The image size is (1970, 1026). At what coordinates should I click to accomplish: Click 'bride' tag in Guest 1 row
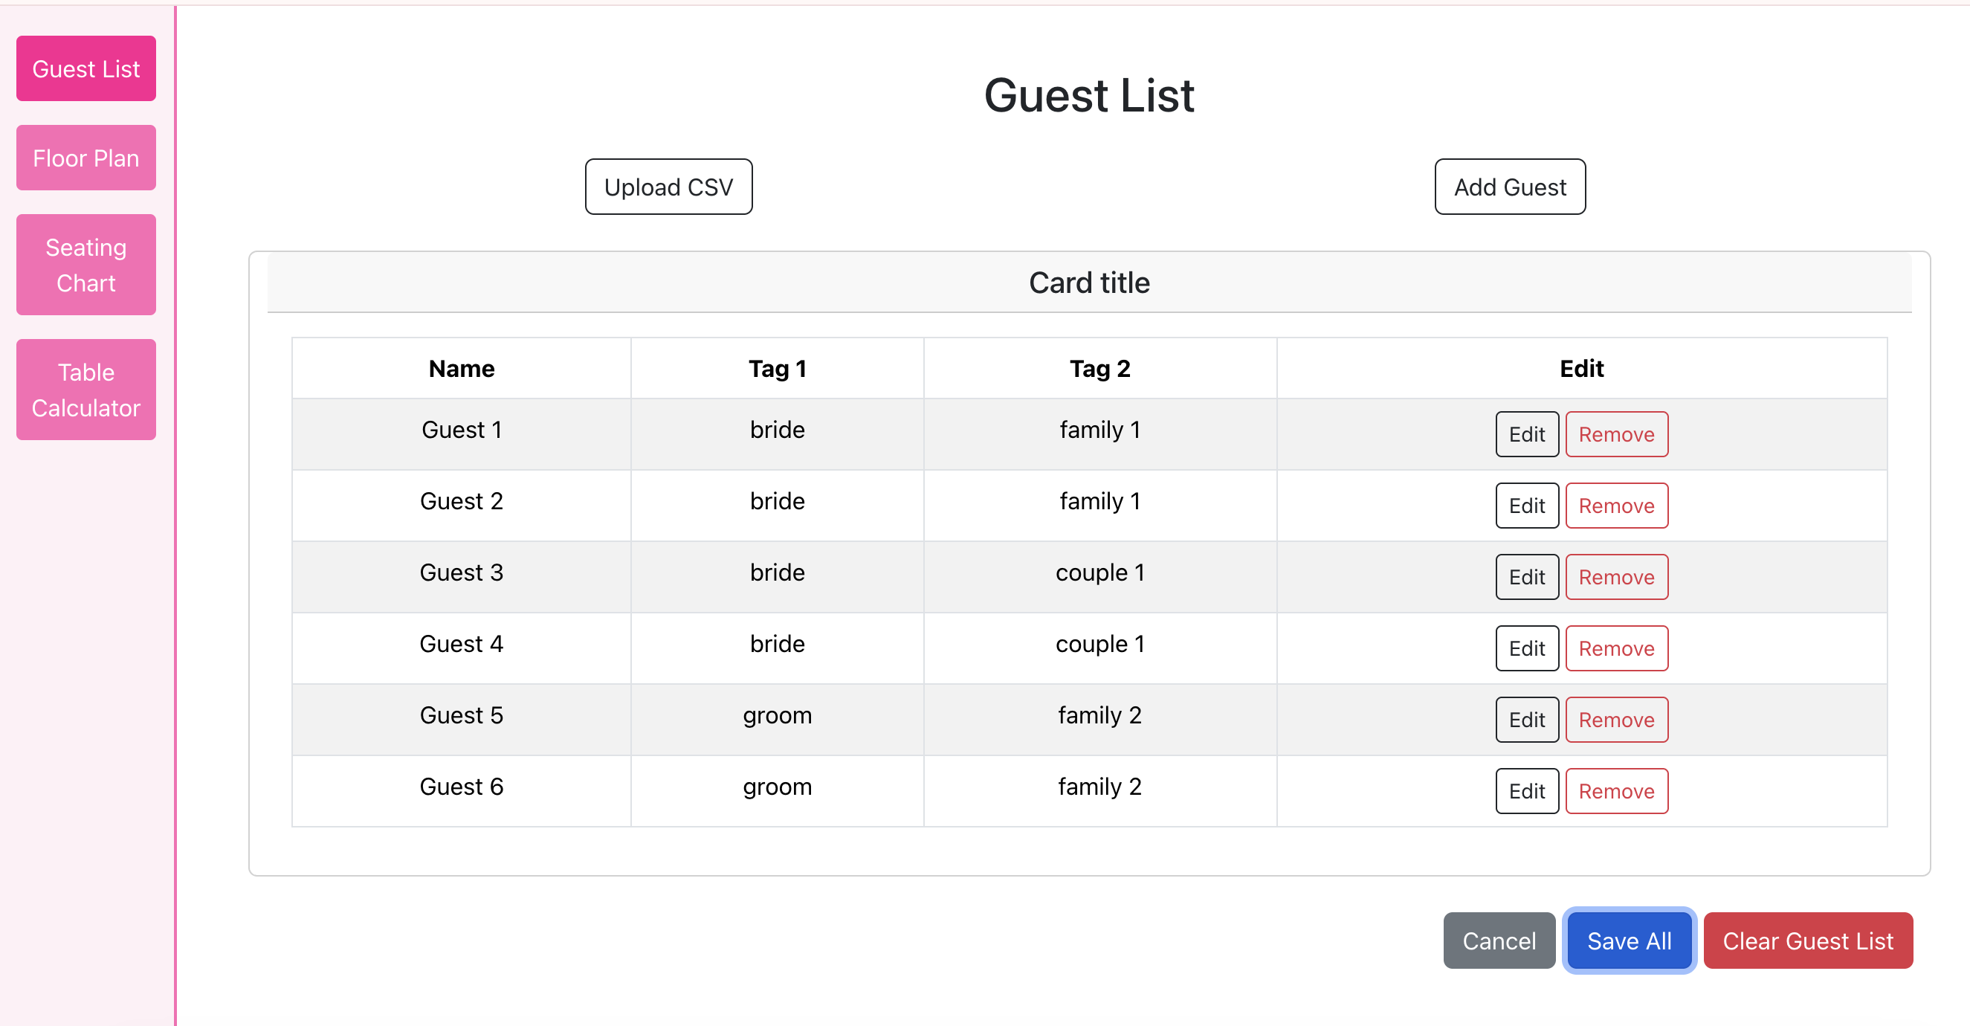click(777, 430)
